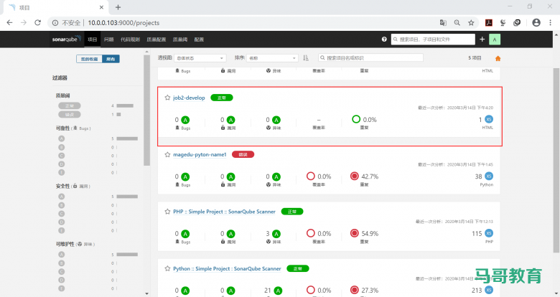Click magedu-pyton-name1 XS size badge
The width and height of the screenshot is (560, 297).
[489, 176]
